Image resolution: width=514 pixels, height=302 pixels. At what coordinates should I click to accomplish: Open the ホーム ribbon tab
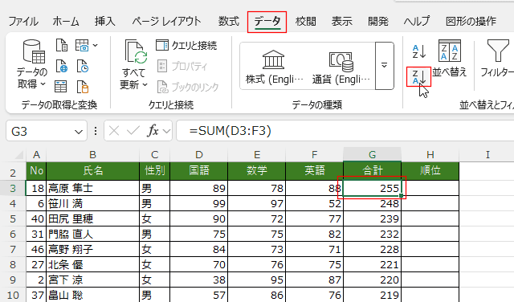click(x=66, y=22)
